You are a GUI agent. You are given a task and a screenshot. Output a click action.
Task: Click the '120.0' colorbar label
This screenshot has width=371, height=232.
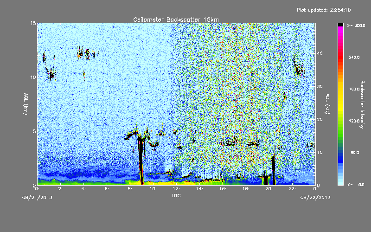click(354, 121)
